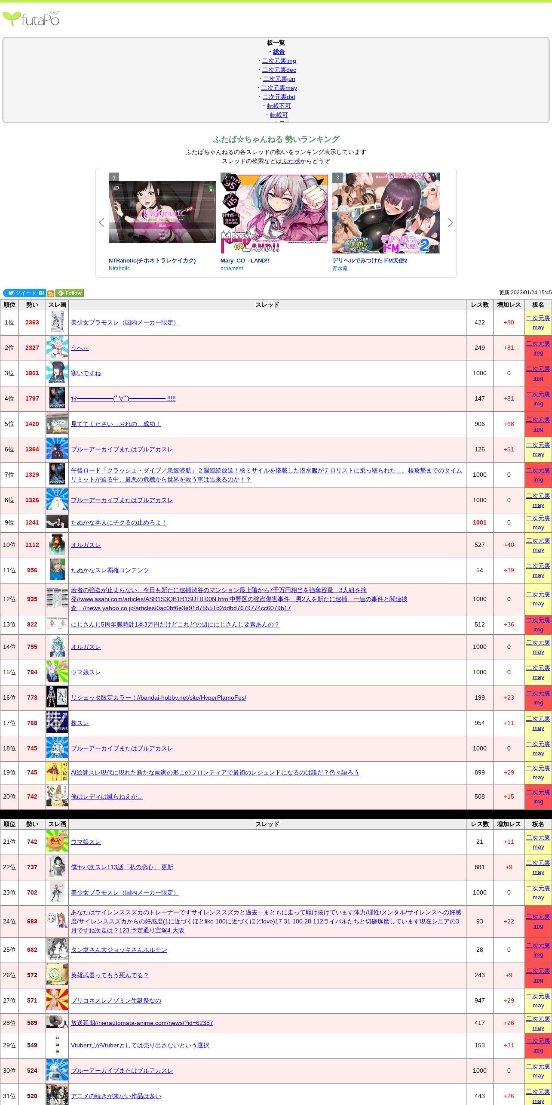Open the 放送延期 nierautomata-anime thread
This screenshot has height=1105, width=552.
[142, 1023]
